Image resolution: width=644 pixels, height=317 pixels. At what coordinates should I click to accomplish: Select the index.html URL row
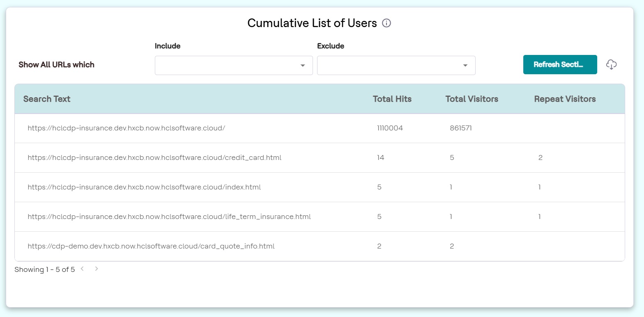tap(144, 187)
